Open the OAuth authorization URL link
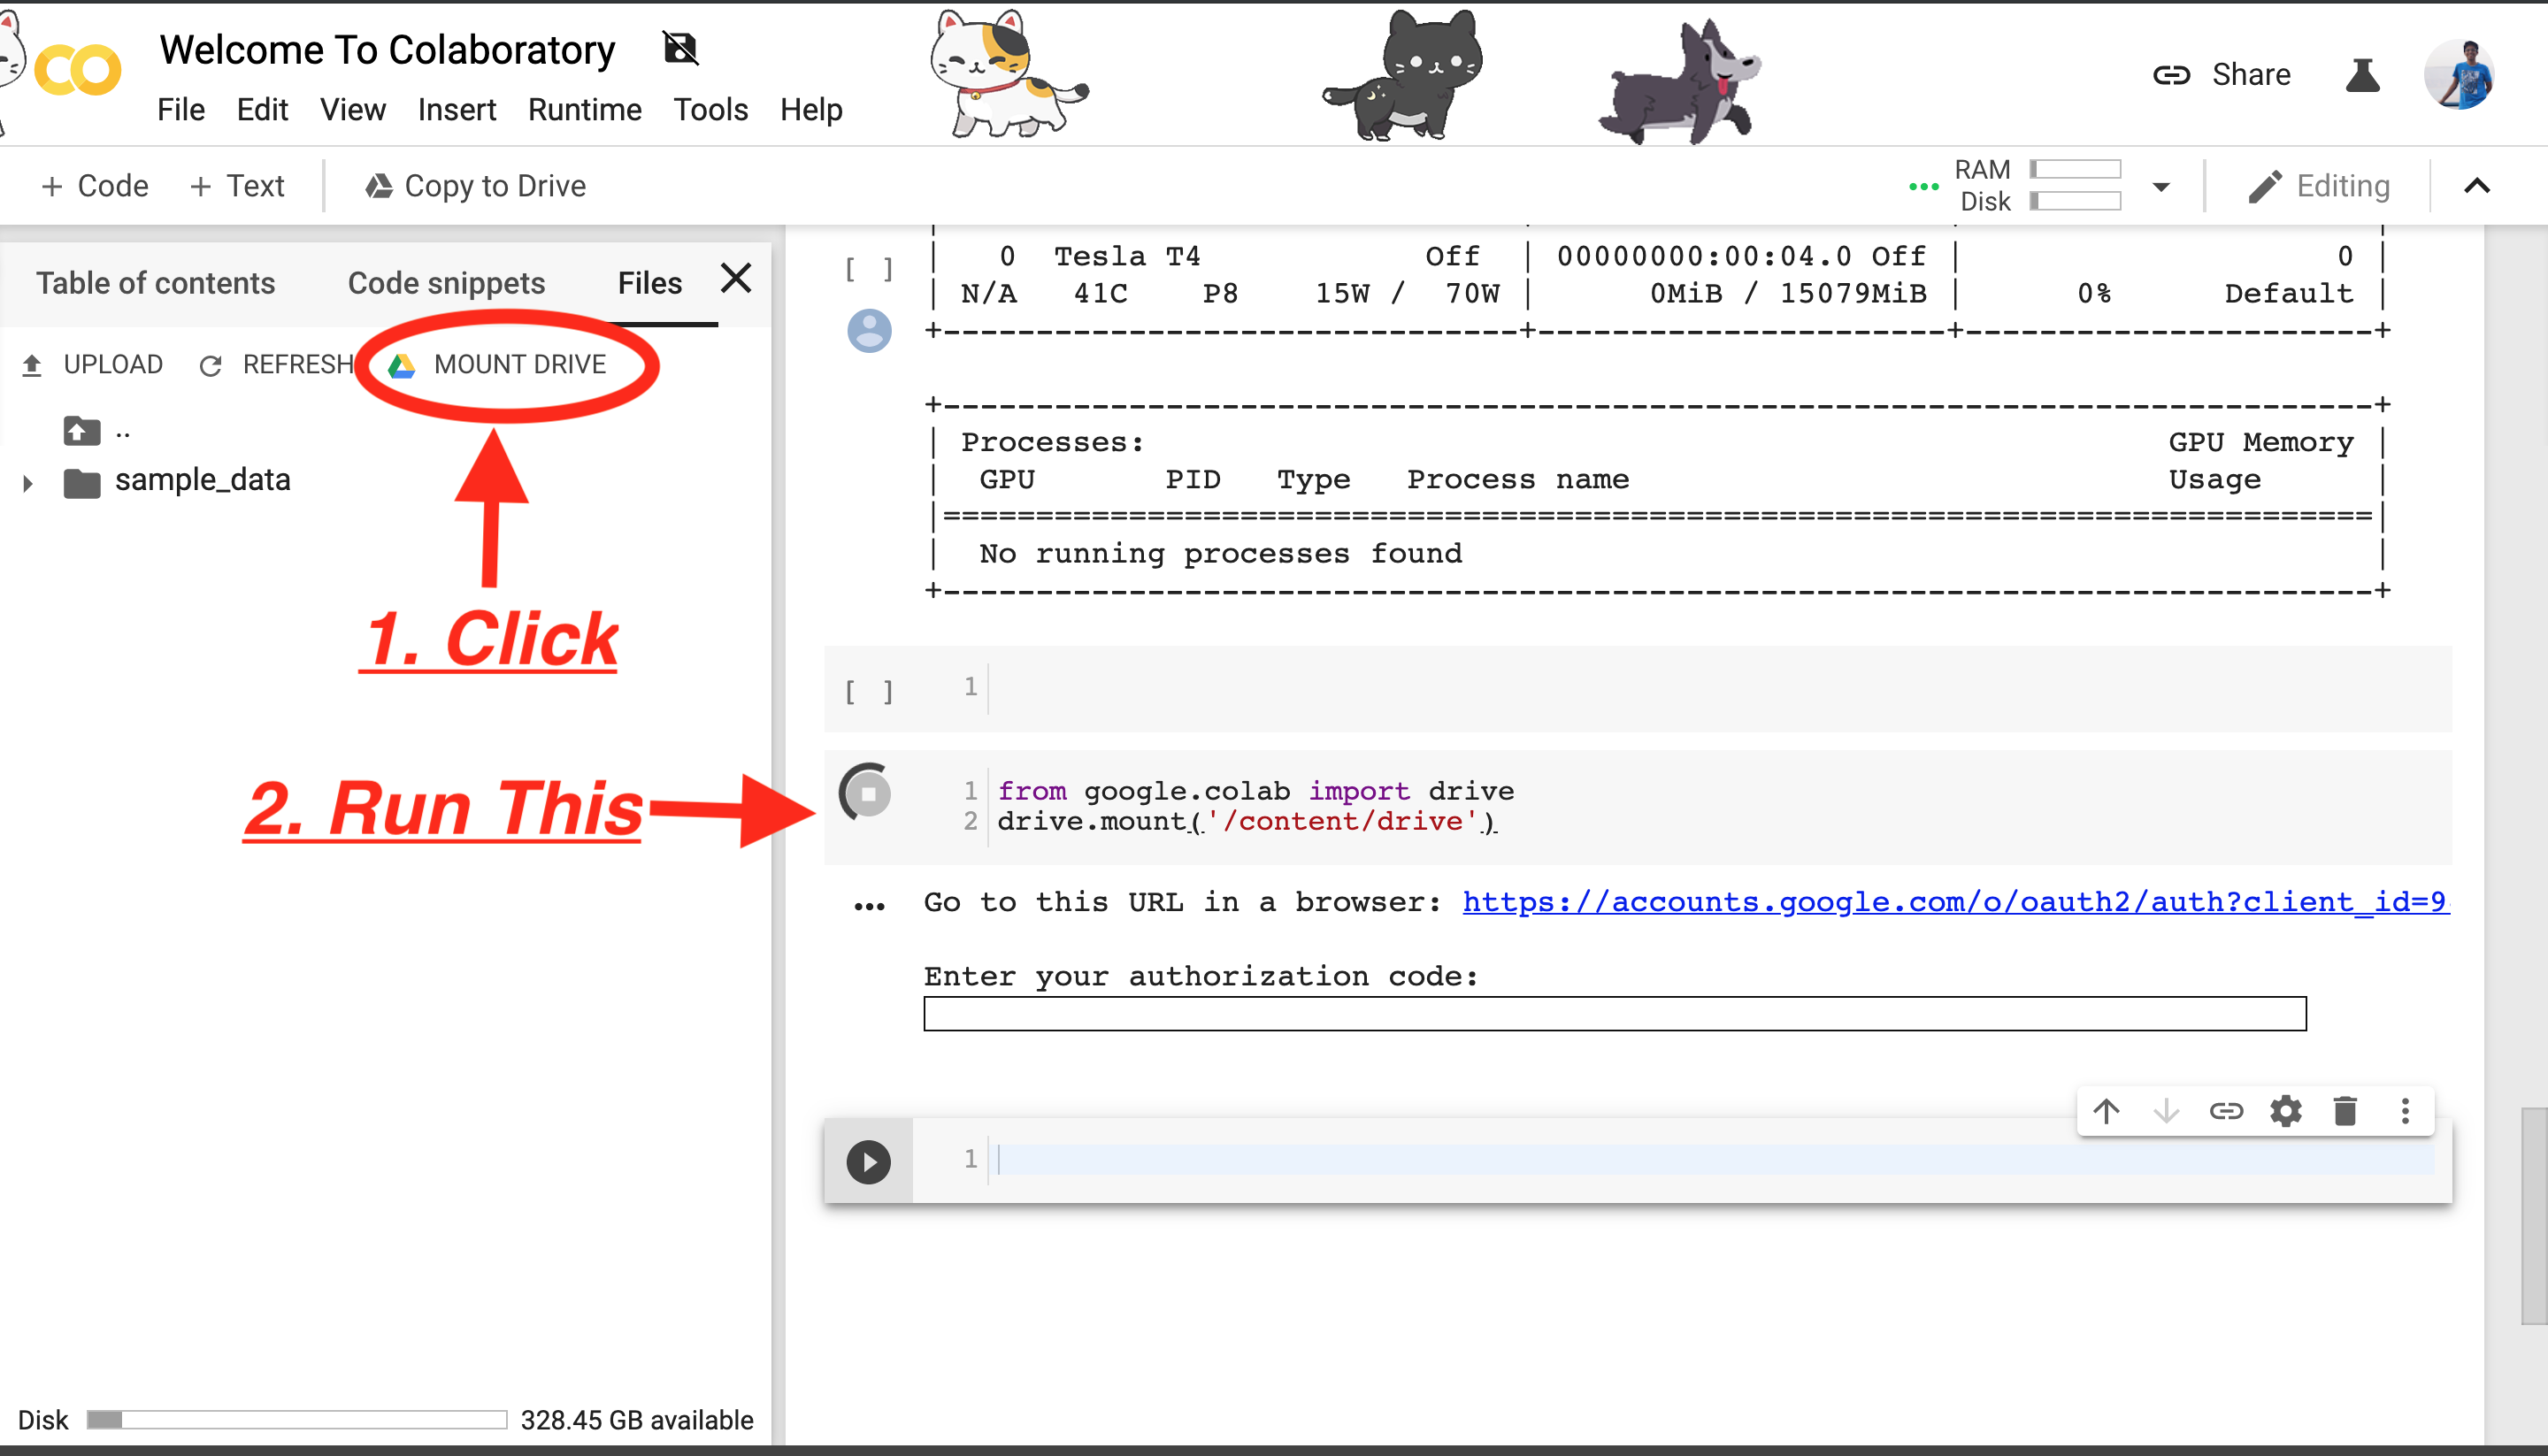Image resolution: width=2548 pixels, height=1456 pixels. 1950,902
